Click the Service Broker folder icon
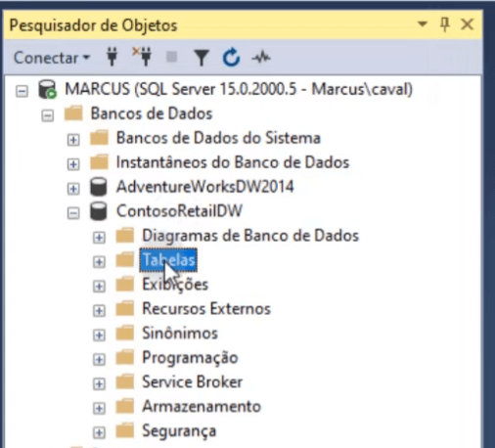495x448 pixels. click(x=125, y=381)
